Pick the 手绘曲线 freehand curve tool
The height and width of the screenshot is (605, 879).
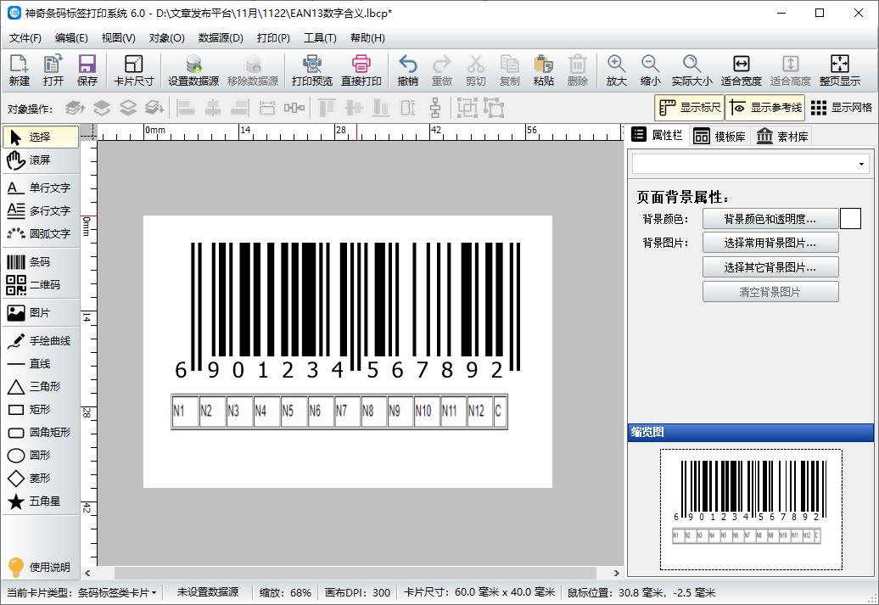[x=41, y=341]
